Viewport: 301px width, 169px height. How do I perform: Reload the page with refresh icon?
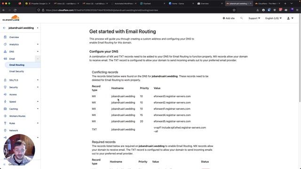point(15,10)
